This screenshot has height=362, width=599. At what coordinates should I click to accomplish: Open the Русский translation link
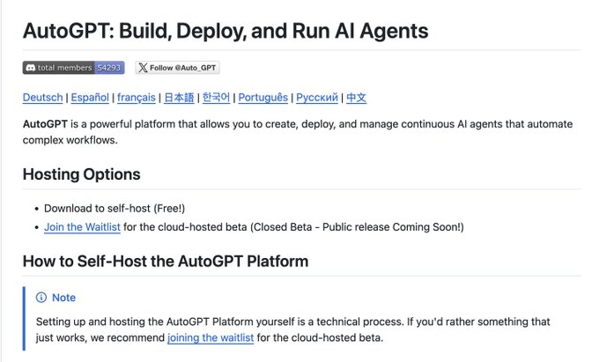317,98
